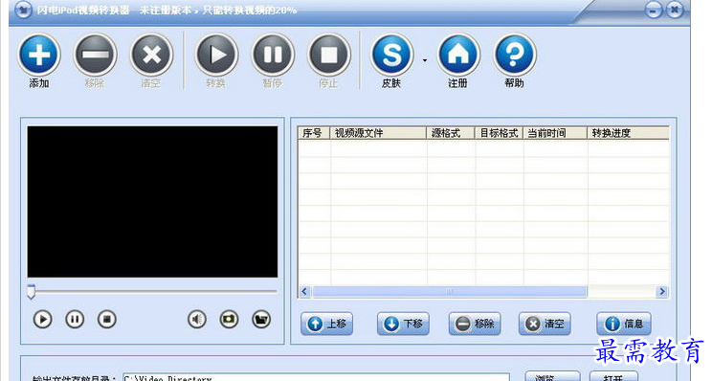Click the black video preview area
The image size is (712, 381).
coord(152,202)
